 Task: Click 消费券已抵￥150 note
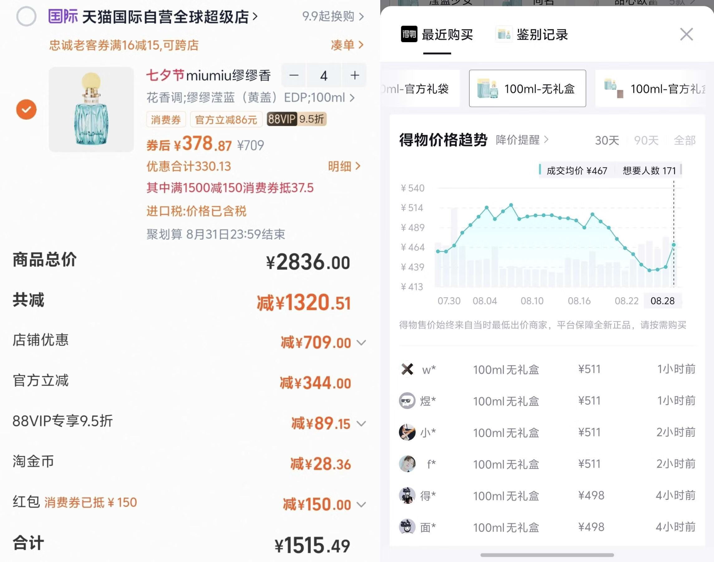pyautogui.click(x=90, y=502)
